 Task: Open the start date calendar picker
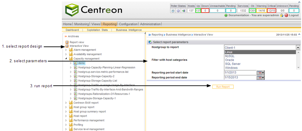click(261, 73)
